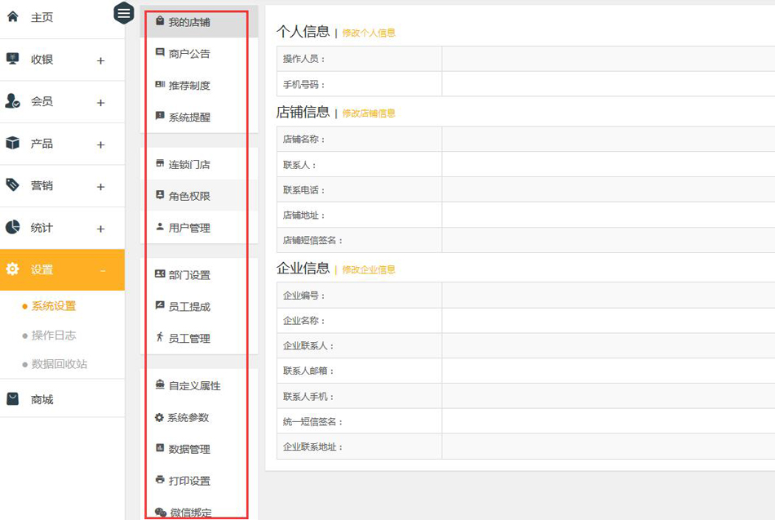Select 数据回收站 submenu item
Viewport: 775px width, 520px height.
(x=59, y=364)
